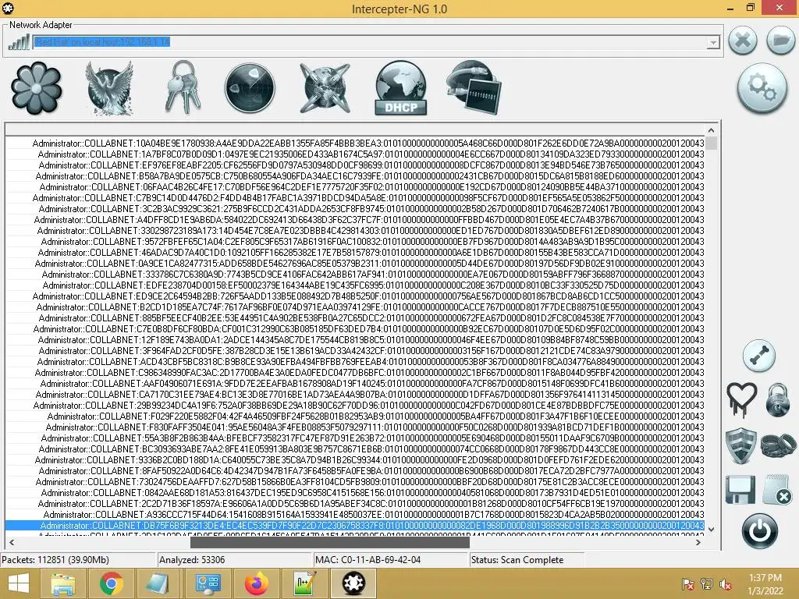The image size is (799, 599).
Task: Click the rings icon
Action: [778, 445]
